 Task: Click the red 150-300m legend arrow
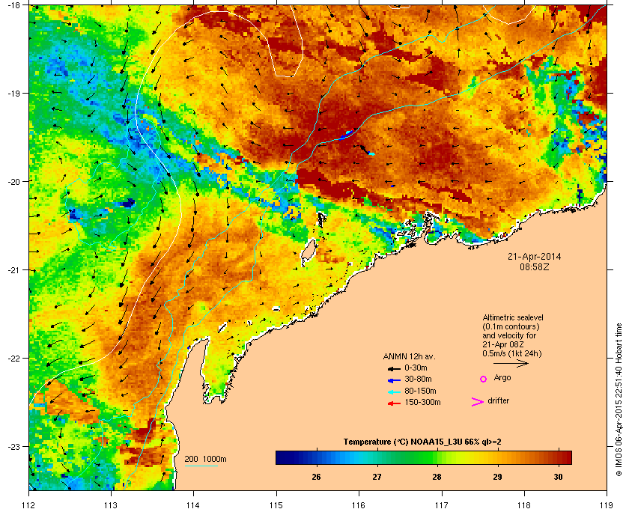coord(394,403)
